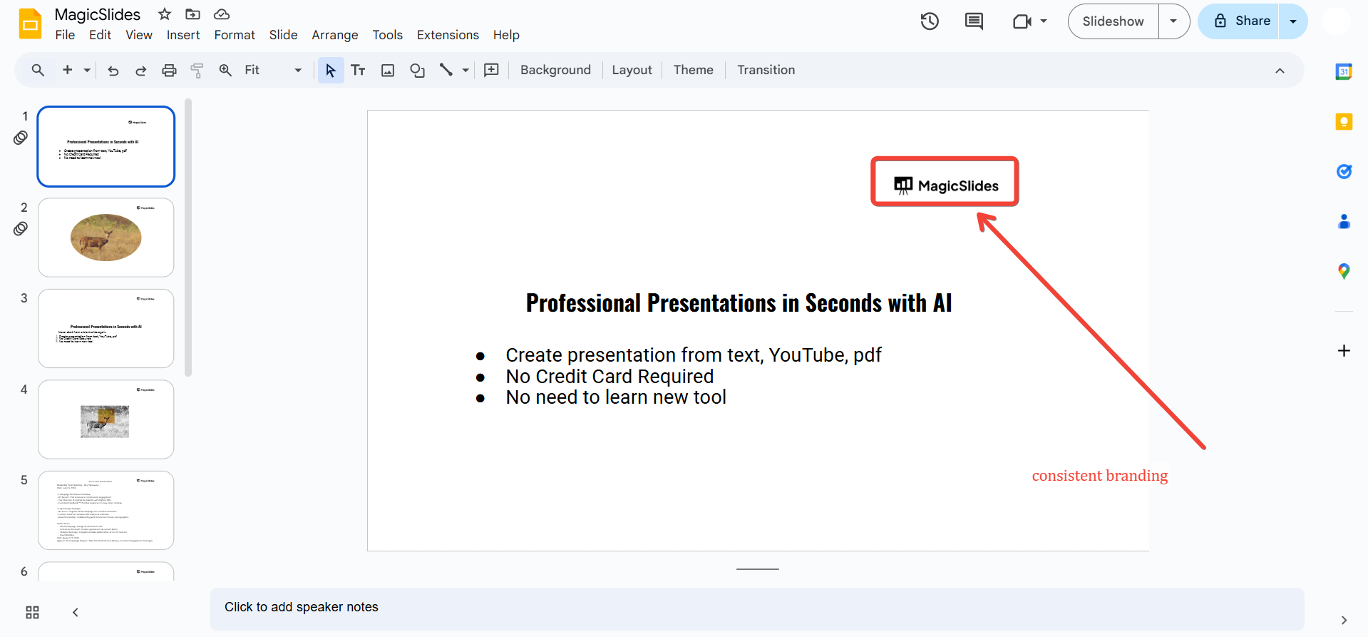Open the View menu
Screen dimensions: 1368x637
(139, 35)
